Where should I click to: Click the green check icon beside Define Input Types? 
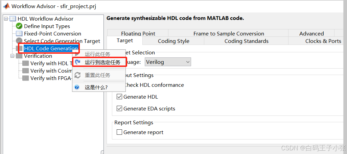point(19,26)
